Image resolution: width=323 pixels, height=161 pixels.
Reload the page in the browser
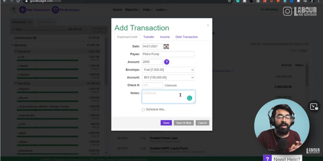pyautogui.click(x=18, y=1)
